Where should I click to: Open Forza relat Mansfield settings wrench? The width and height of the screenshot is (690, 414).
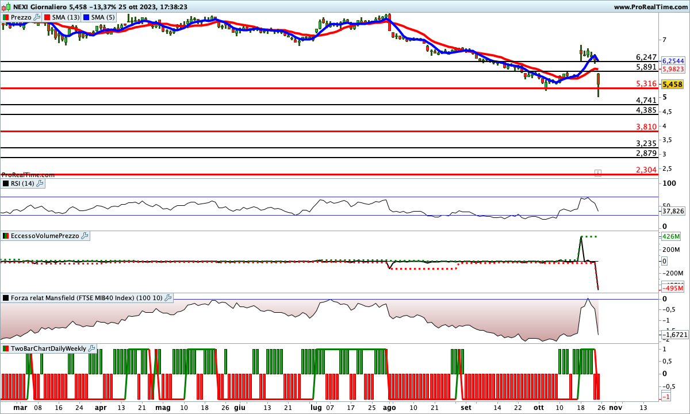pyautogui.click(x=168, y=298)
